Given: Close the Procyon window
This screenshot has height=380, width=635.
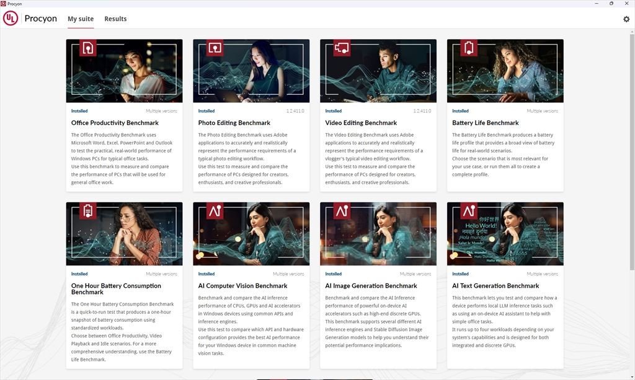Looking at the screenshot, I should tap(626, 3).
